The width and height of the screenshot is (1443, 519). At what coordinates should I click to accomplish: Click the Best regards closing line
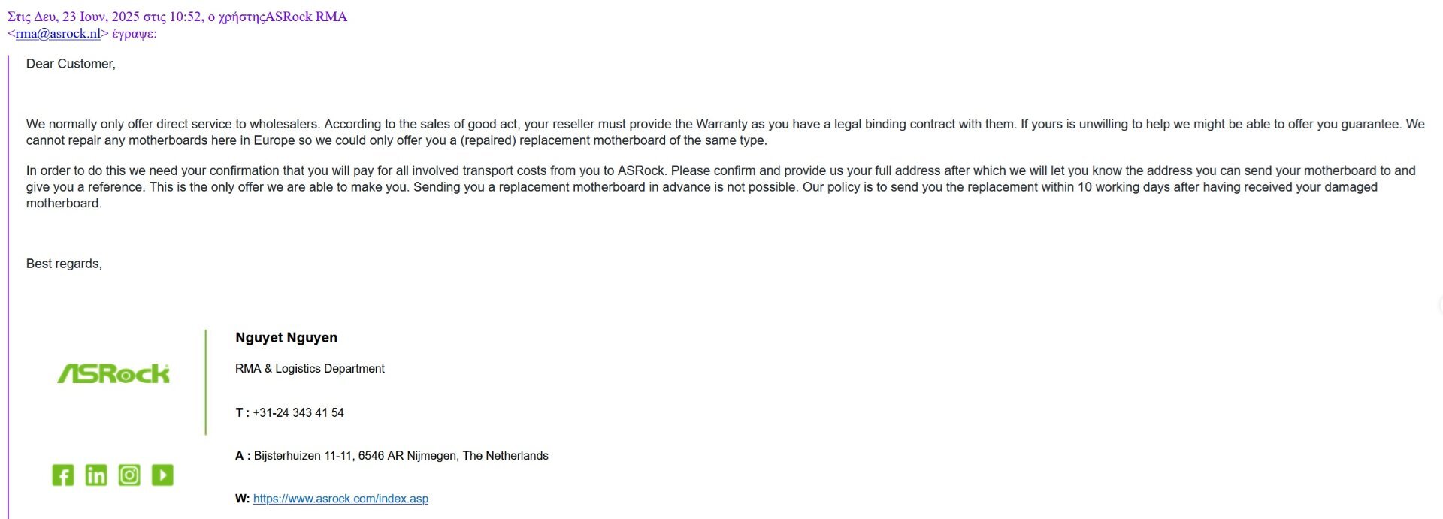pos(64,264)
